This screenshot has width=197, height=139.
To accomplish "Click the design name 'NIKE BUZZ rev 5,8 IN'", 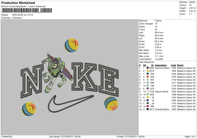I will 22,15.
